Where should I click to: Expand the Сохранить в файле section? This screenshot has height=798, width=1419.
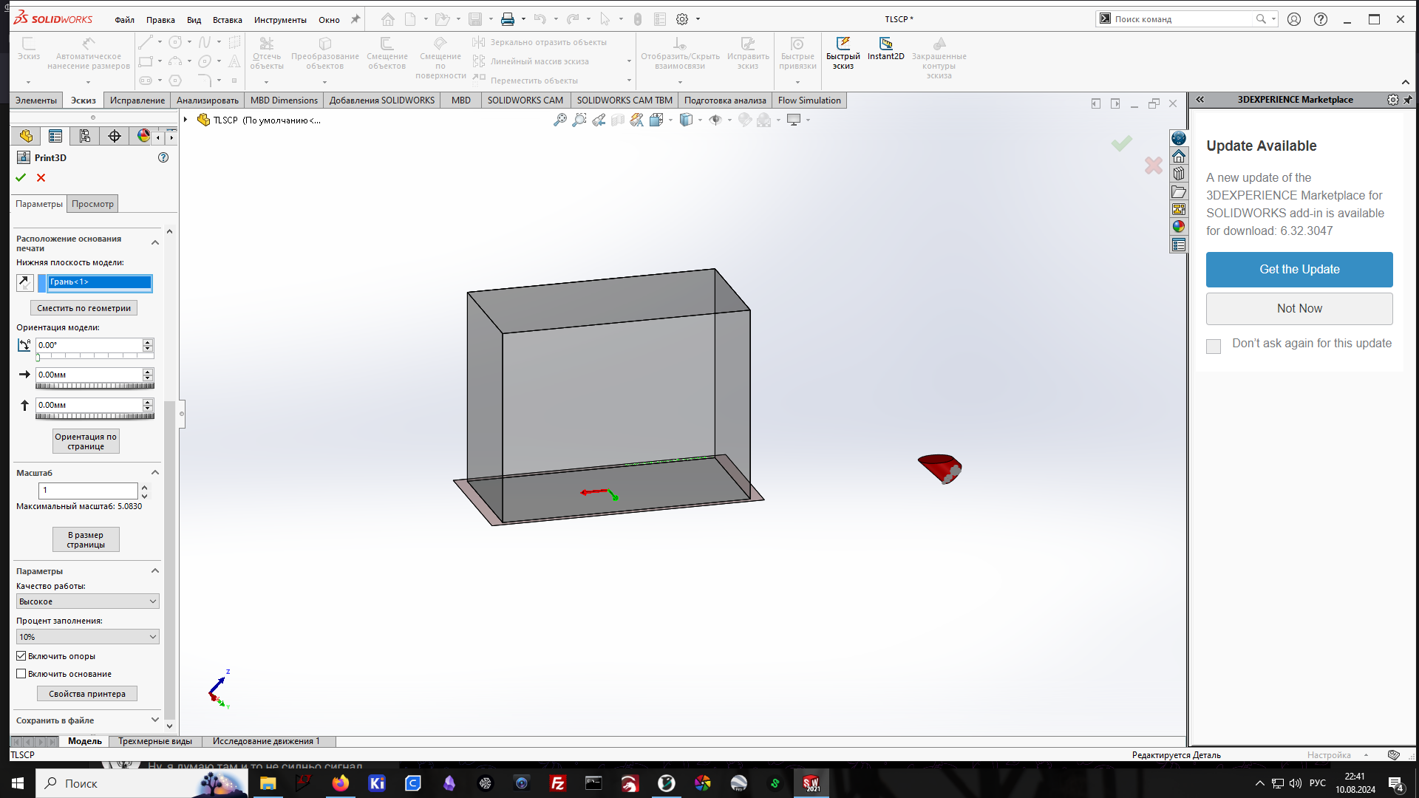click(x=154, y=720)
